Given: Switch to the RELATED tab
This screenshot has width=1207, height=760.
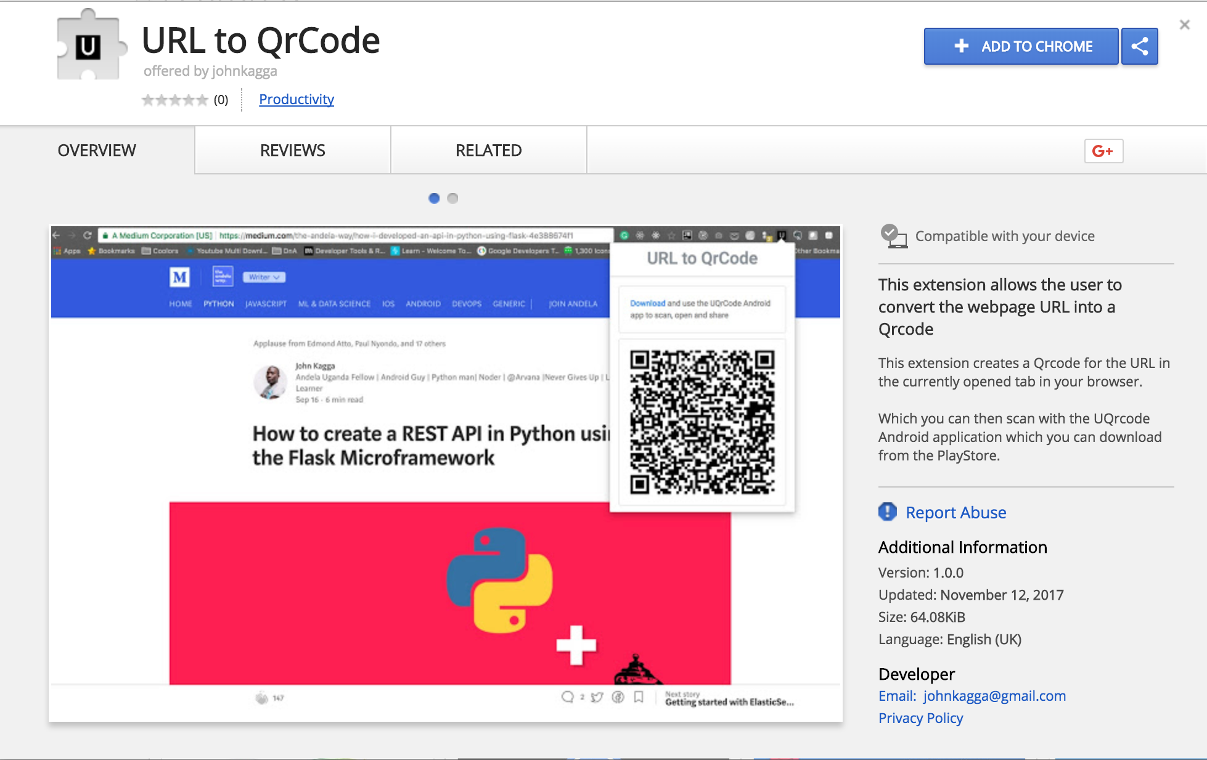Looking at the screenshot, I should point(488,150).
